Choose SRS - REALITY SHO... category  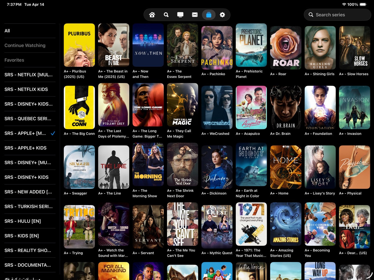pos(30,250)
